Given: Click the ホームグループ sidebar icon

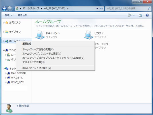Looking at the screenshot, I should (7, 41).
